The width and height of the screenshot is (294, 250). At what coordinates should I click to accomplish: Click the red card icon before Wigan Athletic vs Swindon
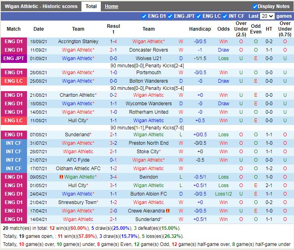pos(61,177)
